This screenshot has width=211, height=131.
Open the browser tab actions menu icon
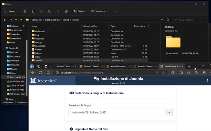tap(46, 67)
